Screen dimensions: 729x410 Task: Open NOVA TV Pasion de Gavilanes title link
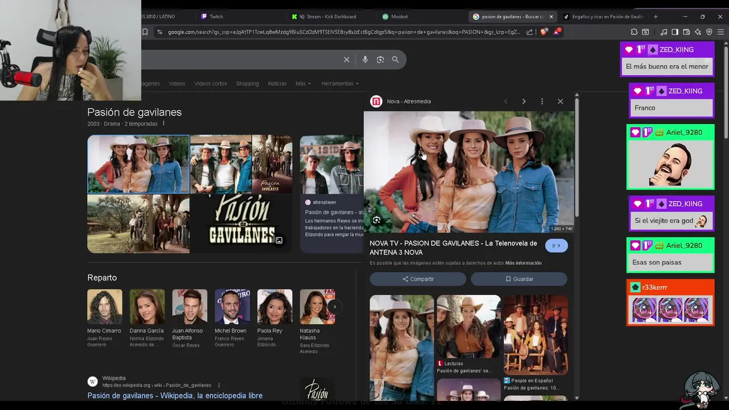pyautogui.click(x=453, y=248)
